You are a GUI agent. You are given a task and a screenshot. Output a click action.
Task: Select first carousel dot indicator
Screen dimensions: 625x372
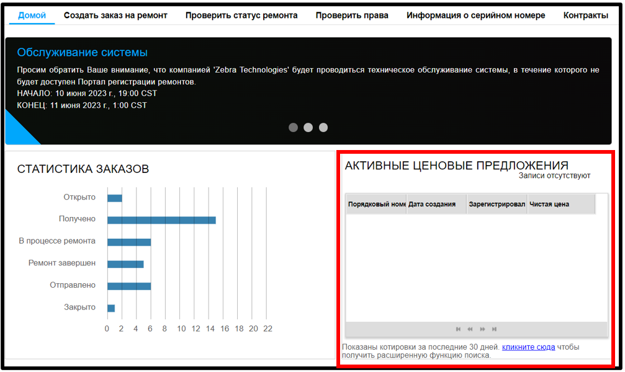pos(294,128)
